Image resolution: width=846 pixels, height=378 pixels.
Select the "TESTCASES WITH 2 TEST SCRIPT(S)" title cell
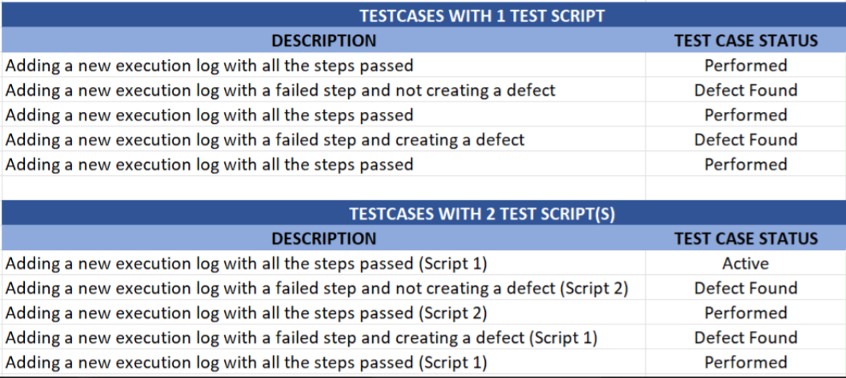click(x=423, y=213)
